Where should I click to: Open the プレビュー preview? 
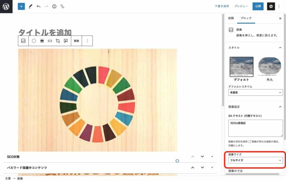241,6
